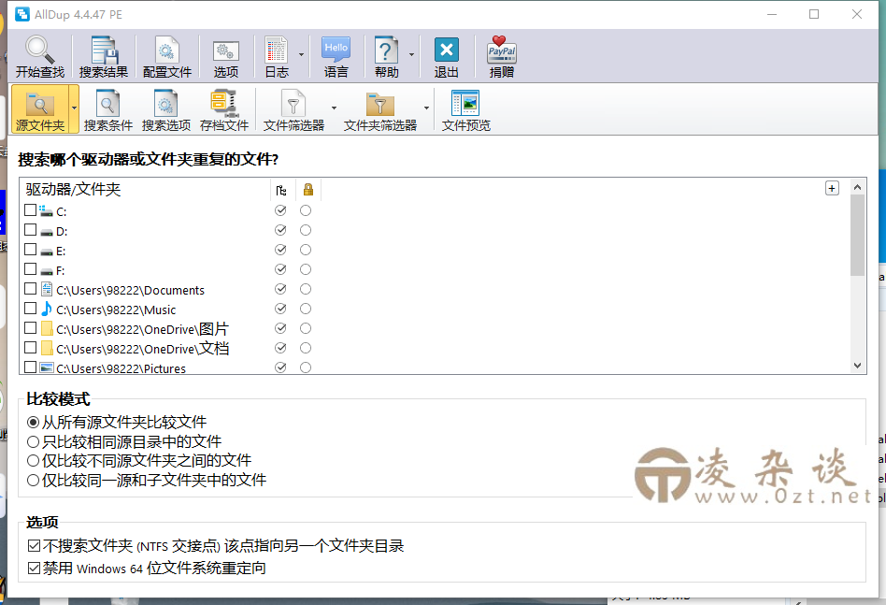Click the Pictures folder icon
This screenshot has width=886, height=605.
[47, 368]
